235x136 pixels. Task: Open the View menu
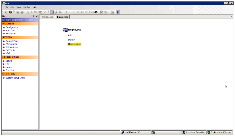coord(19,7)
